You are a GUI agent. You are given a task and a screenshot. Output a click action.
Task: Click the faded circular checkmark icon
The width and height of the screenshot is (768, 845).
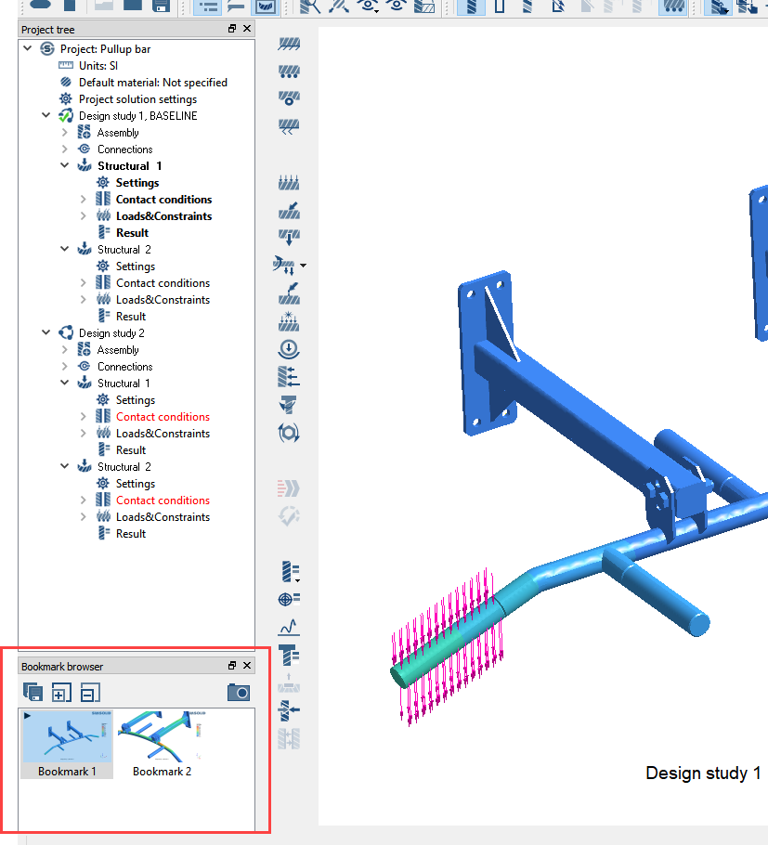(289, 515)
